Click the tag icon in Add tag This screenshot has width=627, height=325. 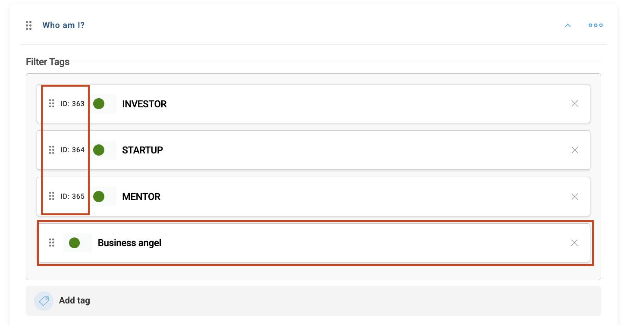click(x=44, y=301)
